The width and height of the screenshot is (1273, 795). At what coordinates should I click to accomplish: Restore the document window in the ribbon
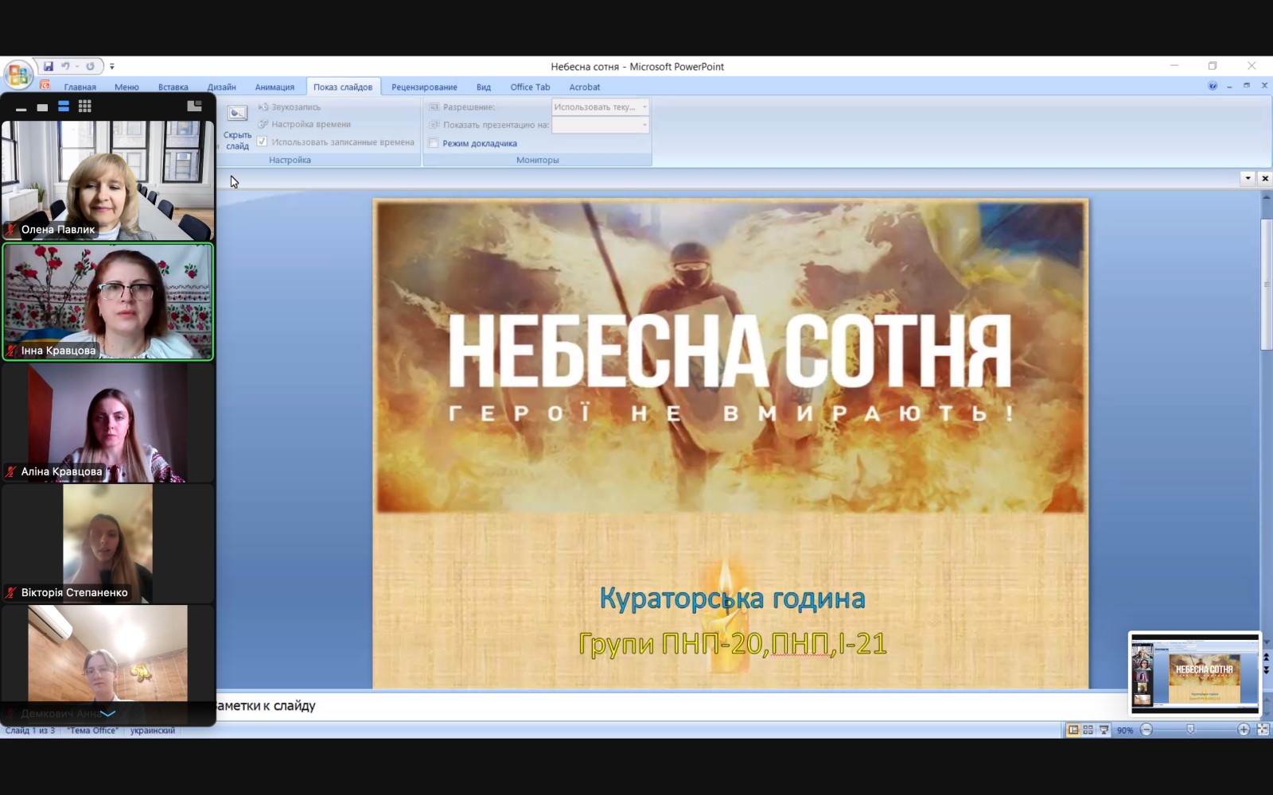point(1247,85)
